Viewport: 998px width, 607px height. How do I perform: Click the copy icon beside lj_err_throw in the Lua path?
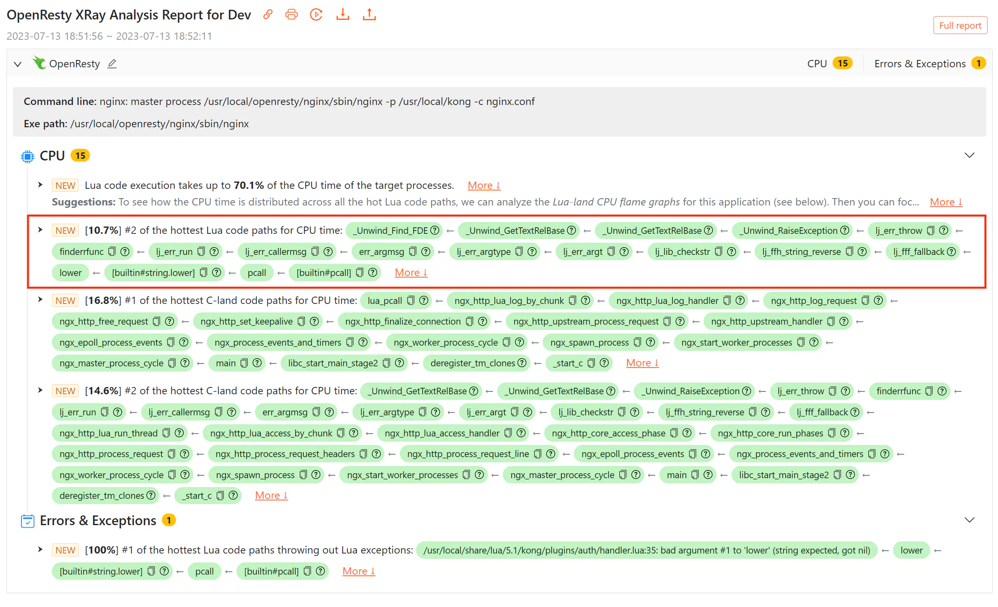point(931,231)
